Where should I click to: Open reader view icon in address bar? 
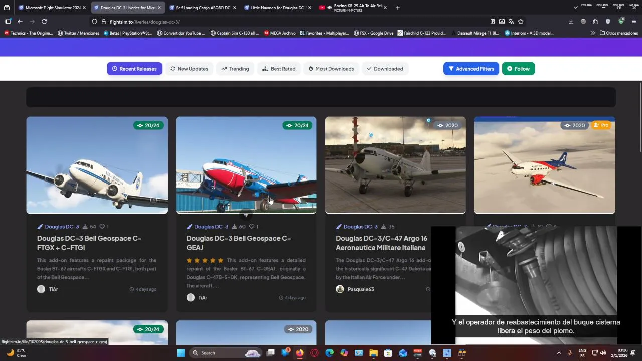pos(493,22)
